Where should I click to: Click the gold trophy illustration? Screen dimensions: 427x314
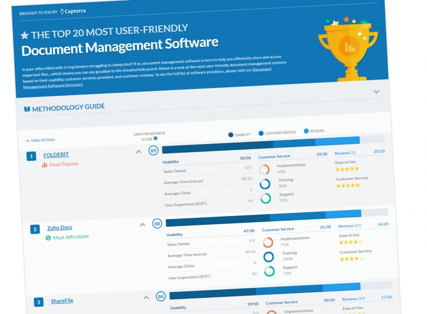(x=348, y=49)
